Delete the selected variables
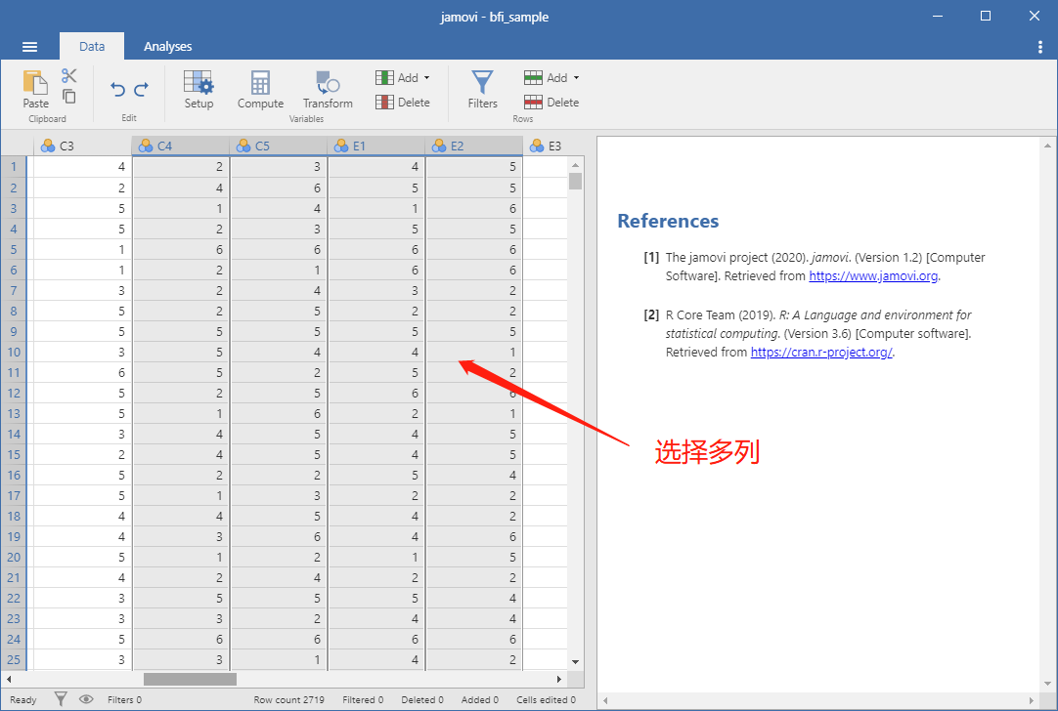Viewport: 1058px width, 711px height. pyautogui.click(x=403, y=103)
